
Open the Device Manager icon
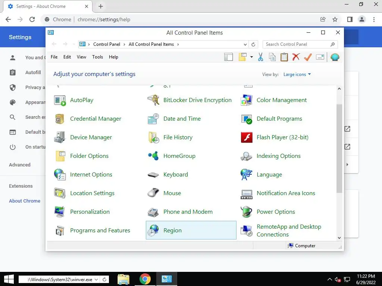click(x=60, y=137)
